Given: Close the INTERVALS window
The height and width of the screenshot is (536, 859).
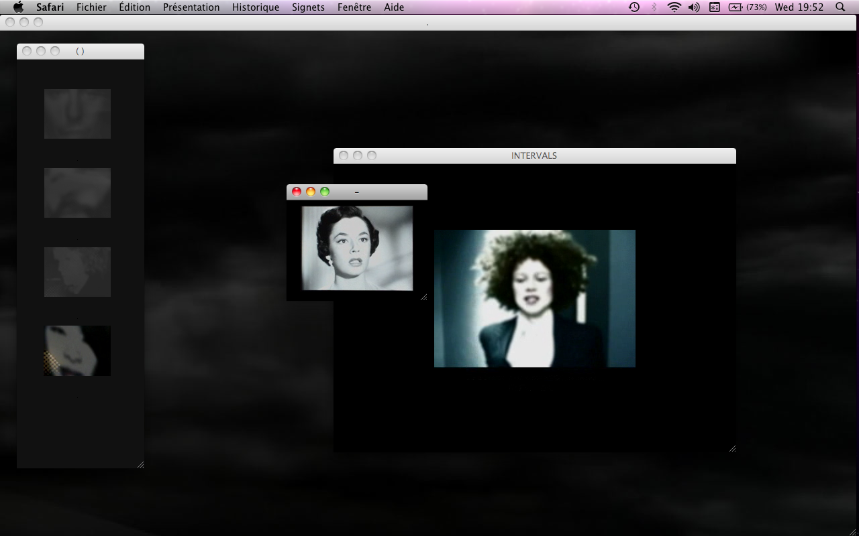Looking at the screenshot, I should click(344, 155).
